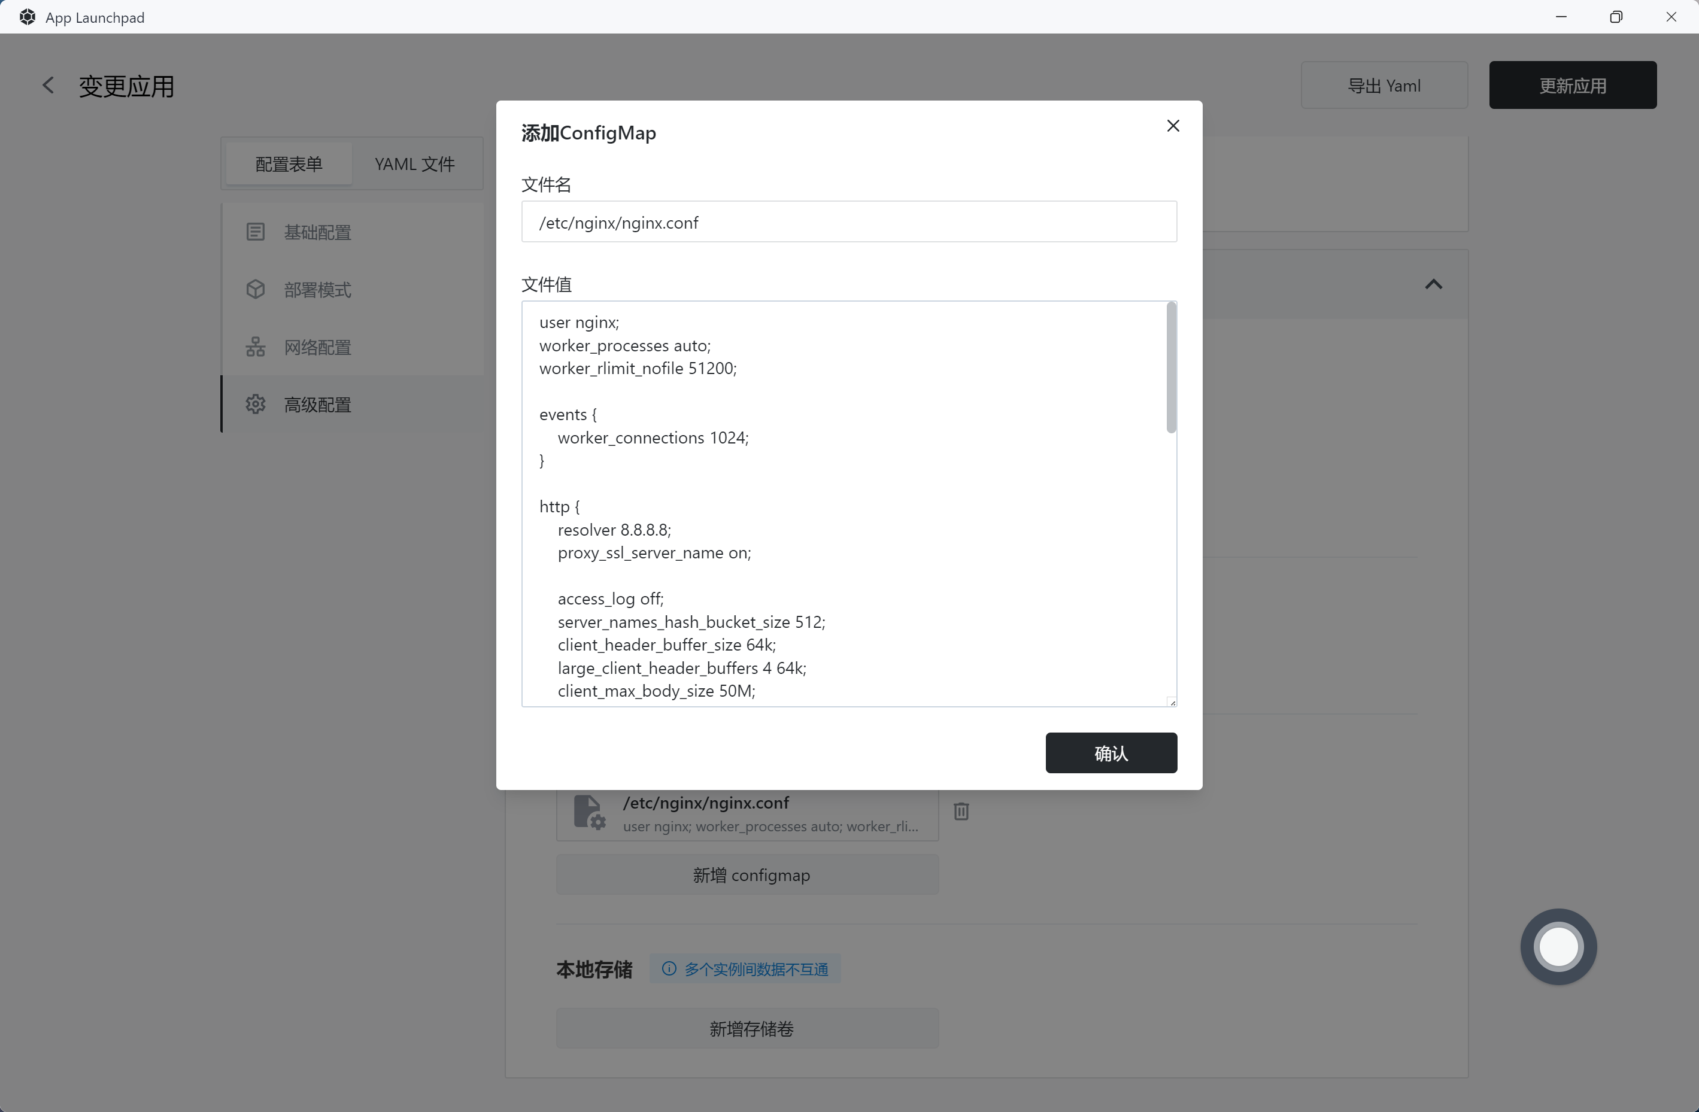Open 部署模式 section
Image resolution: width=1699 pixels, height=1112 pixels.
point(353,290)
